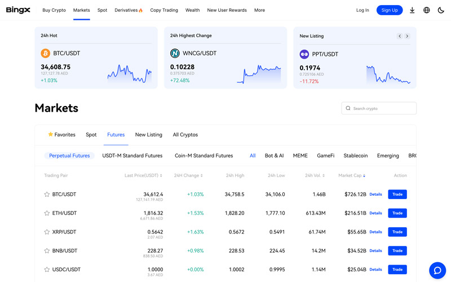Open the live chat support bubble
The height and width of the screenshot is (282, 451).
(437, 271)
